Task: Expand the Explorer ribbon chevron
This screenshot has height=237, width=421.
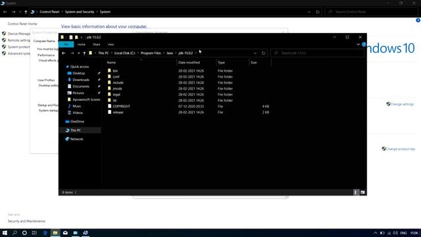Action: click(x=358, y=44)
